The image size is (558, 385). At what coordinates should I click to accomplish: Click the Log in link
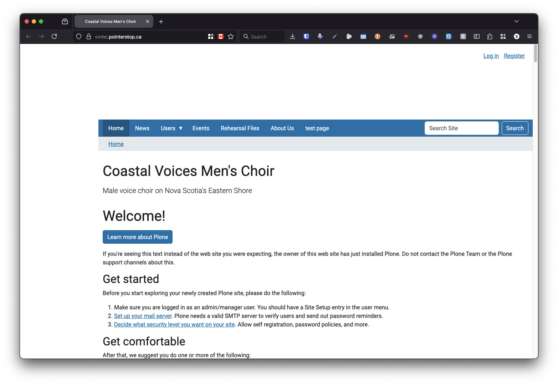tap(491, 56)
